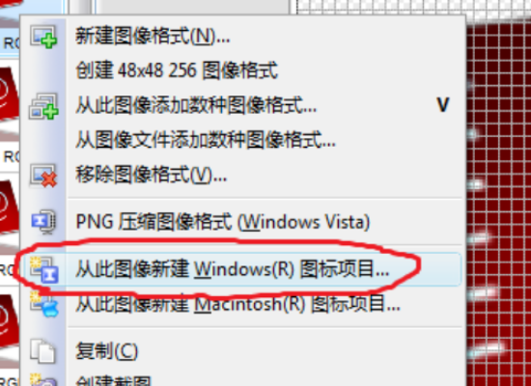This screenshot has width=531, height=386.
Task: Select 新建图像格式(N)... menu entry
Action: [x=153, y=37]
